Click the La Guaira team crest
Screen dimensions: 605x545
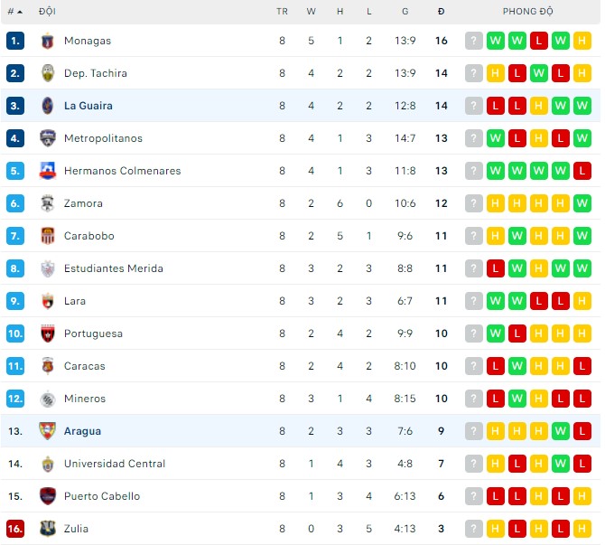point(48,106)
